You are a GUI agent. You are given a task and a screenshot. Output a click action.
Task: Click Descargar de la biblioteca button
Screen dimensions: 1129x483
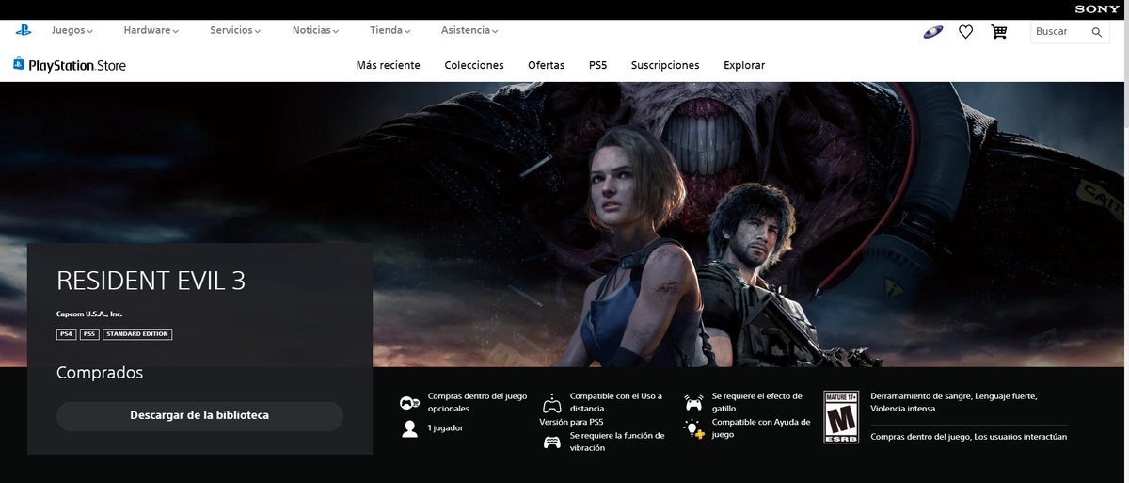tap(199, 416)
